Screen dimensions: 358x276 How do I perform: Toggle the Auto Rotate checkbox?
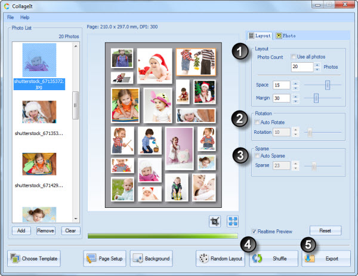point(258,121)
